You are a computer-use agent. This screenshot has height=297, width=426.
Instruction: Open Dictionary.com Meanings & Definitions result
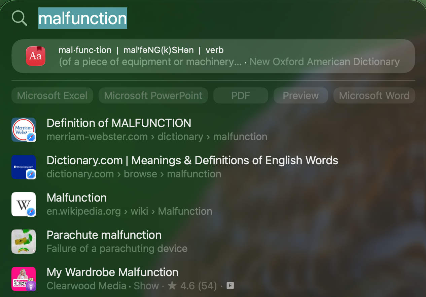(x=192, y=160)
